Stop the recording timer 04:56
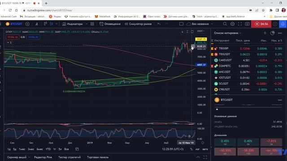The height and width of the screenshot is (161, 287). click(261, 24)
